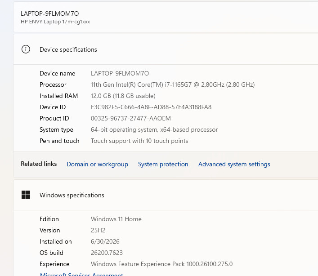Collapse the Windows specifications section header
This screenshot has height=276, width=318.
pos(166,195)
